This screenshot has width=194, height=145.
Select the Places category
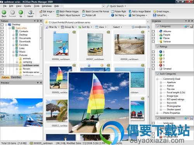[166, 38]
